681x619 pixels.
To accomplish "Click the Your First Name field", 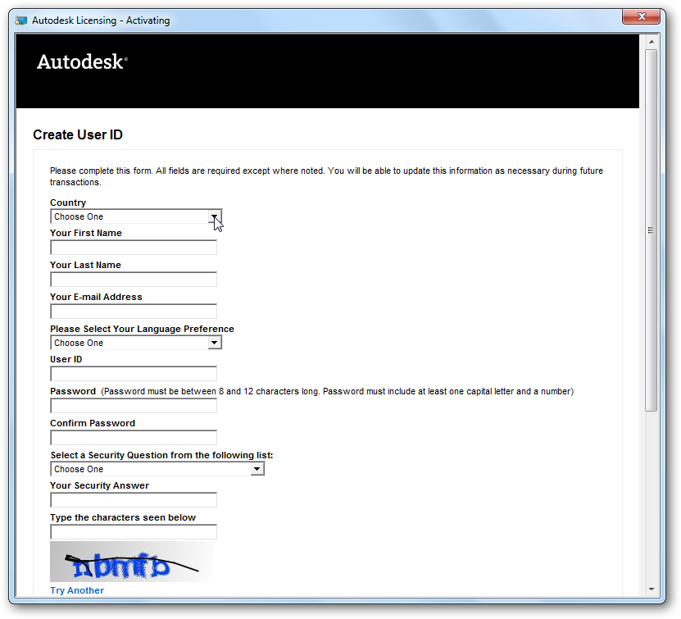I will tap(134, 248).
